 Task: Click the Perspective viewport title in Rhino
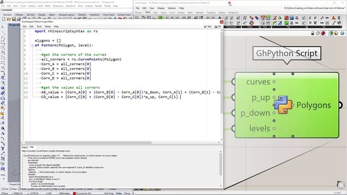(15, 25)
